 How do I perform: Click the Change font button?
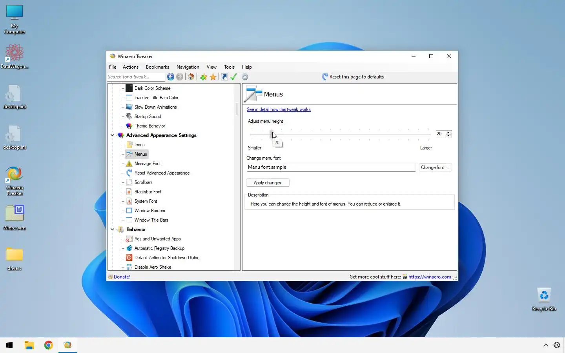(435, 167)
